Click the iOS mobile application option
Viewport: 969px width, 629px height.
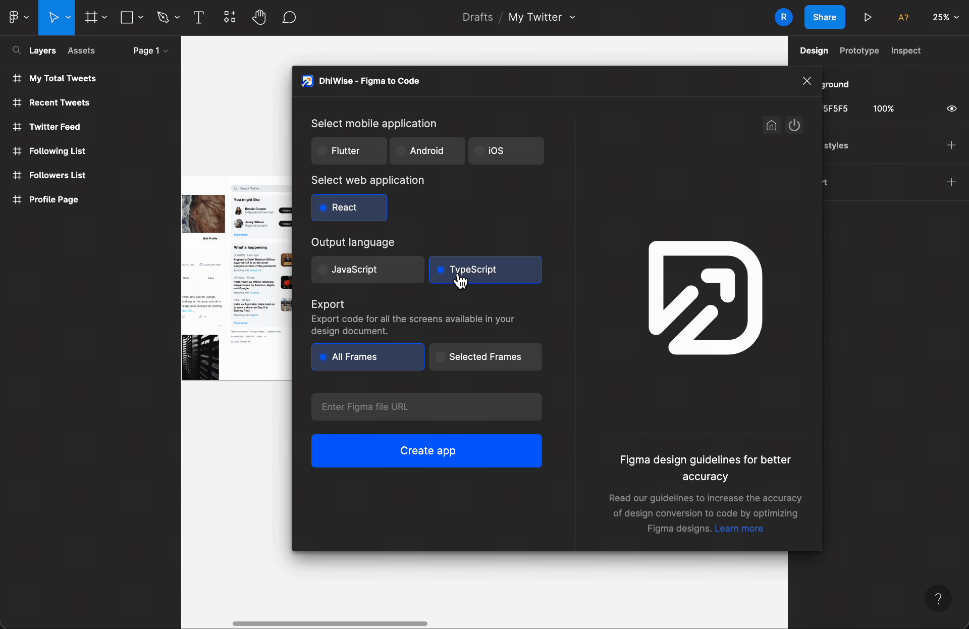(496, 150)
